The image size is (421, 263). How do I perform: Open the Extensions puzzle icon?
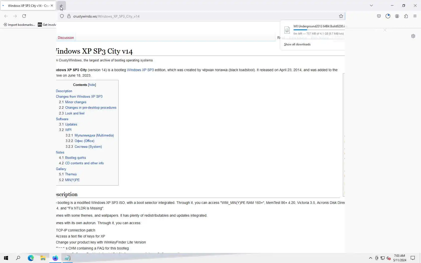(x=406, y=16)
